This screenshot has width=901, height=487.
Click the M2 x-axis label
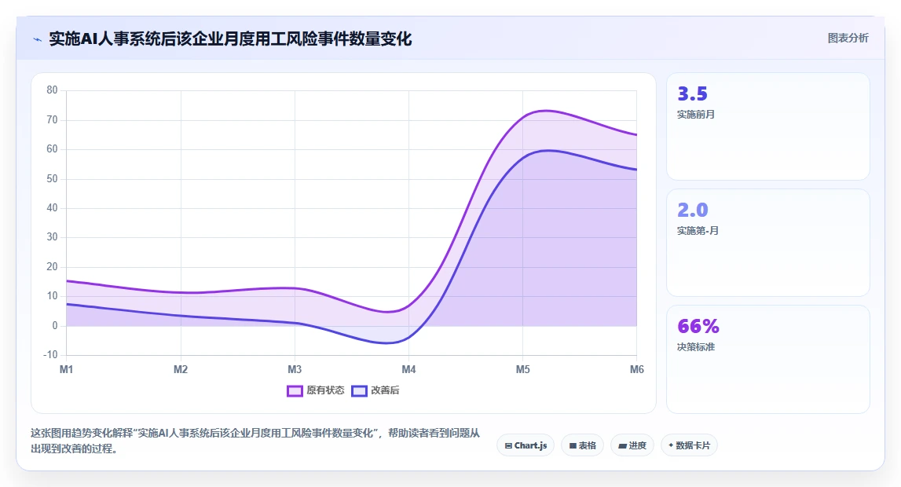pyautogui.click(x=181, y=369)
